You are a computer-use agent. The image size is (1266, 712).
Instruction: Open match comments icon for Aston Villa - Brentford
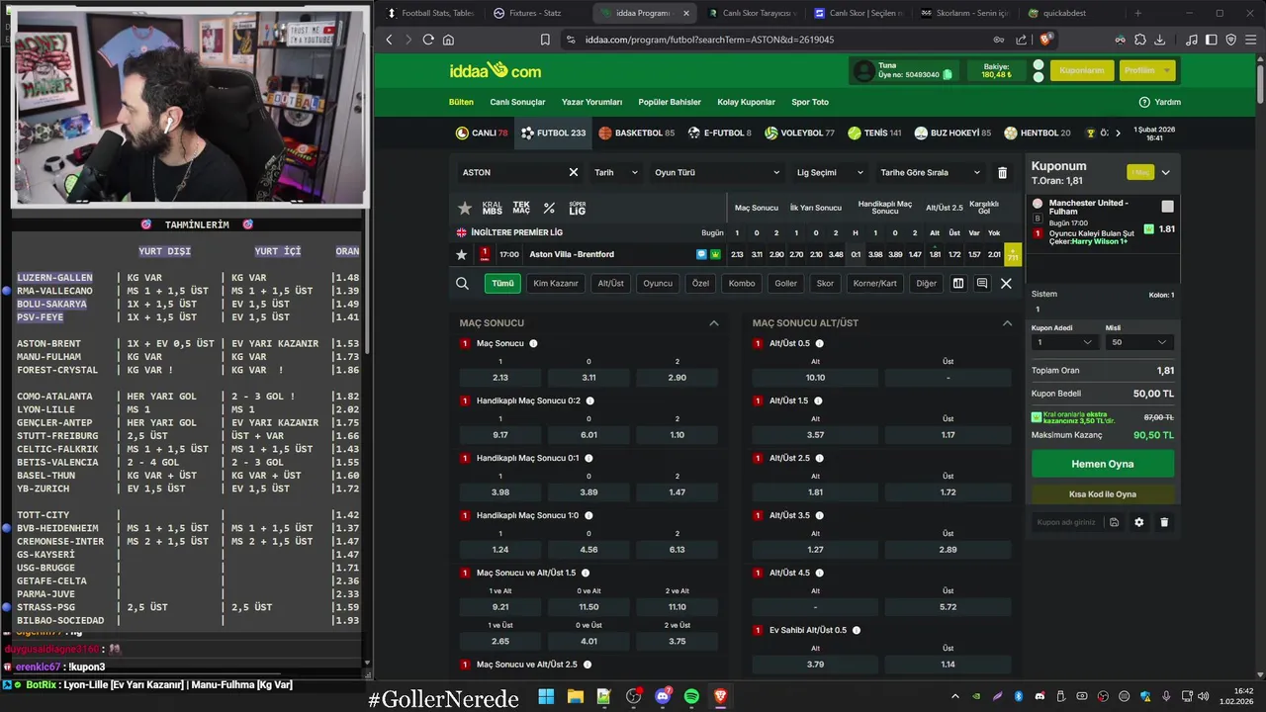pos(701,254)
